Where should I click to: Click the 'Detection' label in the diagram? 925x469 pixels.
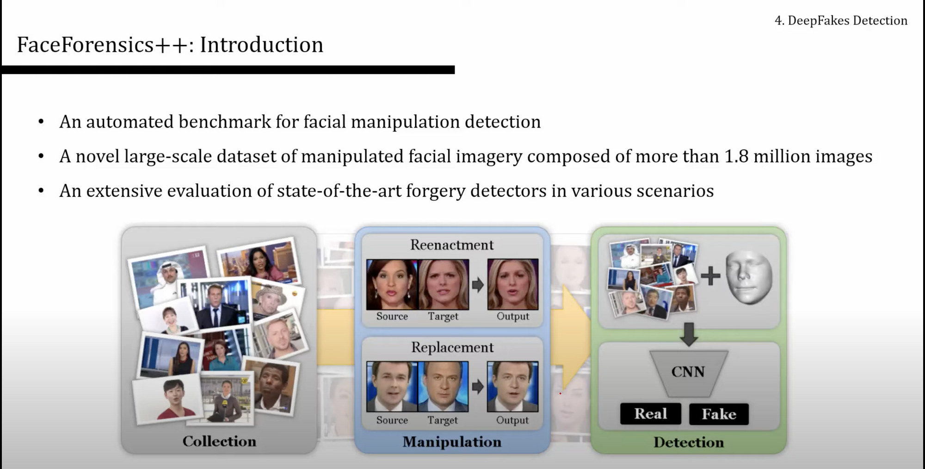689,442
